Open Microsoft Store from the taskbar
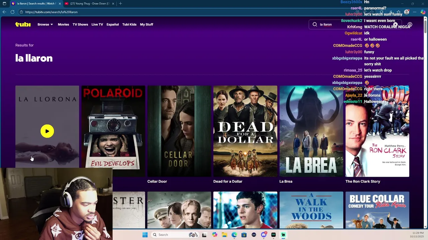The width and height of the screenshot is (428, 240). pyautogui.click(x=244, y=235)
